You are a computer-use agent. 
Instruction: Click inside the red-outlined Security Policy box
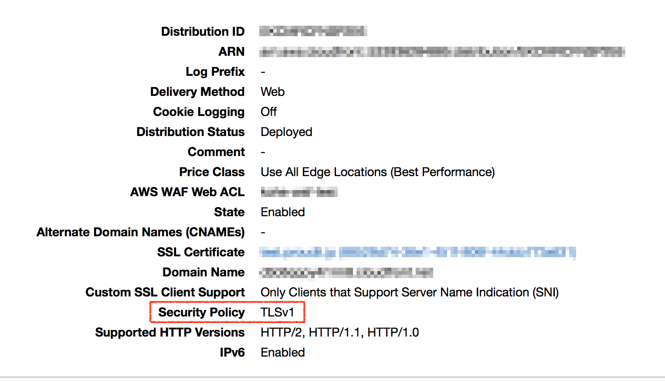[x=227, y=312]
